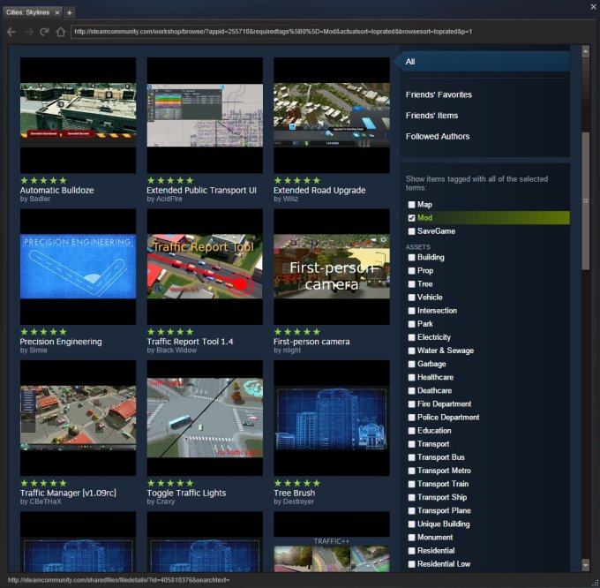The image size is (600, 588).
Task: Check the Healthcare filter checkbox
Action: [411, 378]
